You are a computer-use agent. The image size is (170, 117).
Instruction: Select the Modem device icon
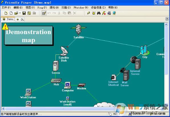coord(82,85)
